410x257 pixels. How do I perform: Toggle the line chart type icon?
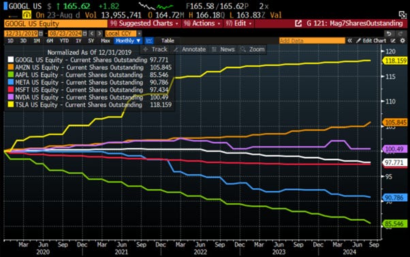pos(149,41)
